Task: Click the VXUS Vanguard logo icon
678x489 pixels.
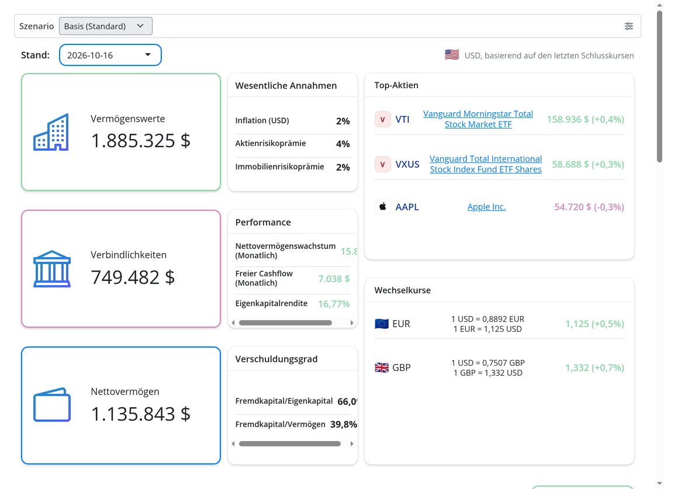Action: (x=382, y=164)
